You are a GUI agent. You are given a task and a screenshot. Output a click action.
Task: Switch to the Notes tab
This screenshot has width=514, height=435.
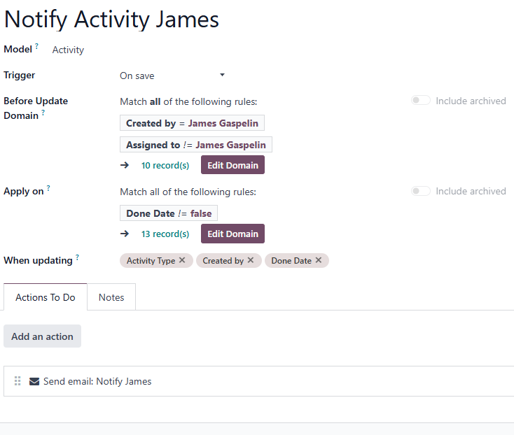click(x=111, y=297)
